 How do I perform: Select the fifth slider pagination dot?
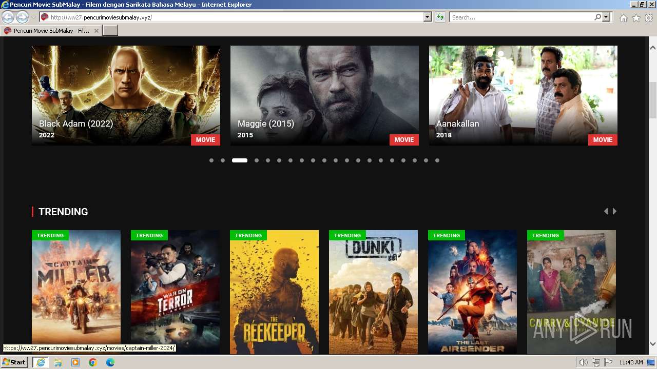268,160
